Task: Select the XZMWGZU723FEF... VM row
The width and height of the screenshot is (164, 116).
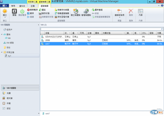Action: pos(102,37)
